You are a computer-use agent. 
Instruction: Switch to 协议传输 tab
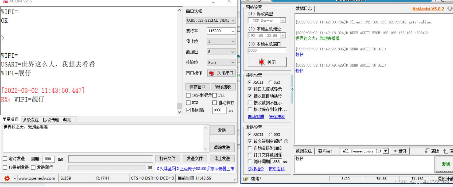(x=51, y=120)
